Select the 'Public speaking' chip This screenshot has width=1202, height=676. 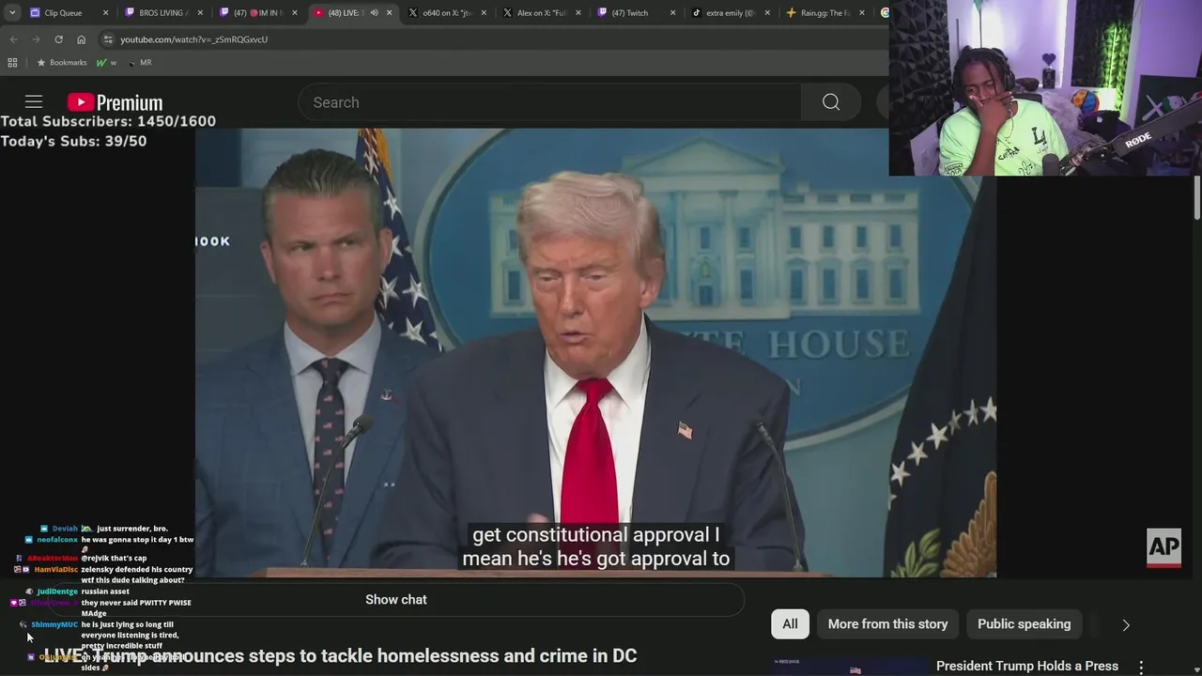tap(1024, 624)
